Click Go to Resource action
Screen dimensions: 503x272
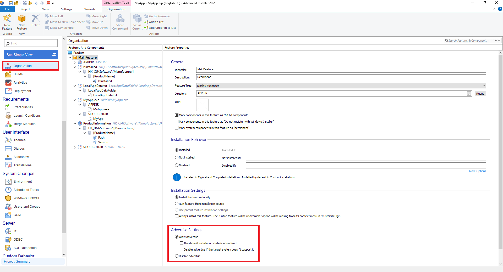(157, 16)
